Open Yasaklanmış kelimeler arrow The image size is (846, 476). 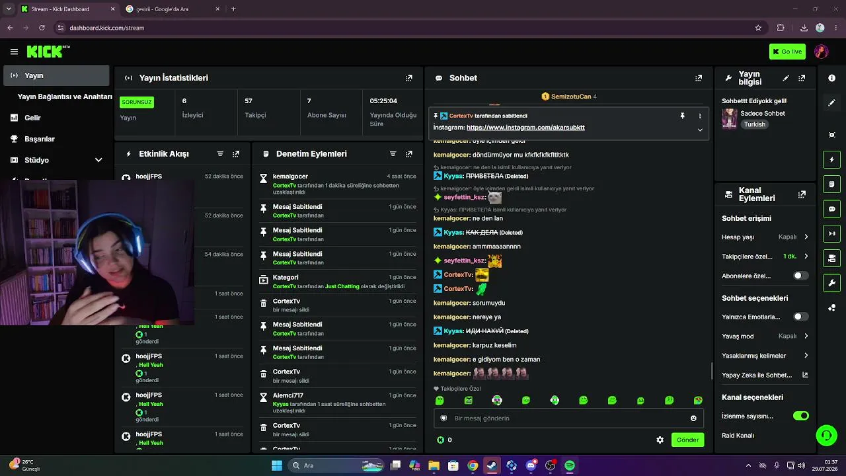pyautogui.click(x=806, y=356)
